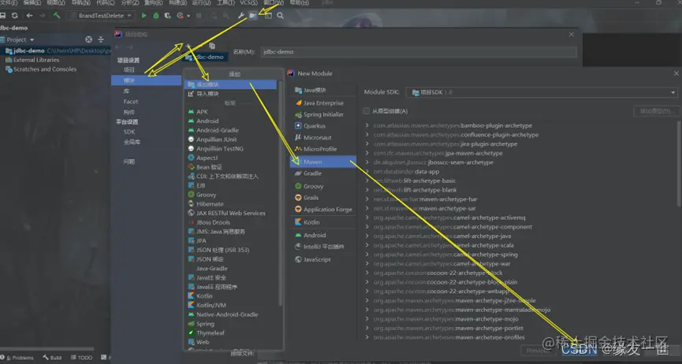Viewport: 682px width, 364px height.
Task: Click Search Everywhere magnifier icon
Action: 280,16
